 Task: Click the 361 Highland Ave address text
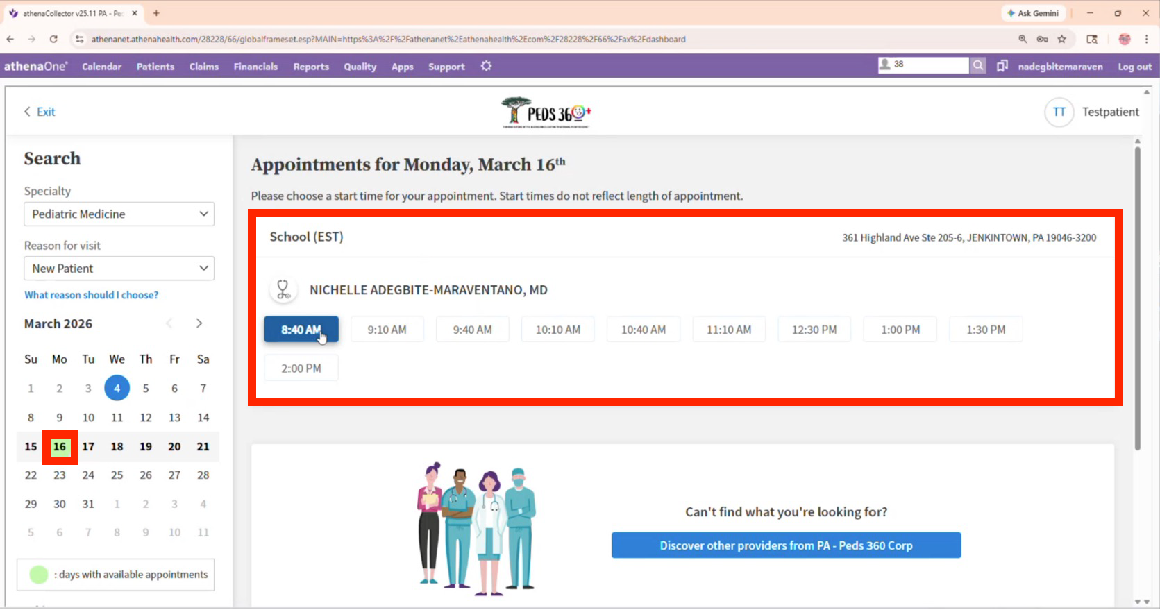[x=969, y=238]
